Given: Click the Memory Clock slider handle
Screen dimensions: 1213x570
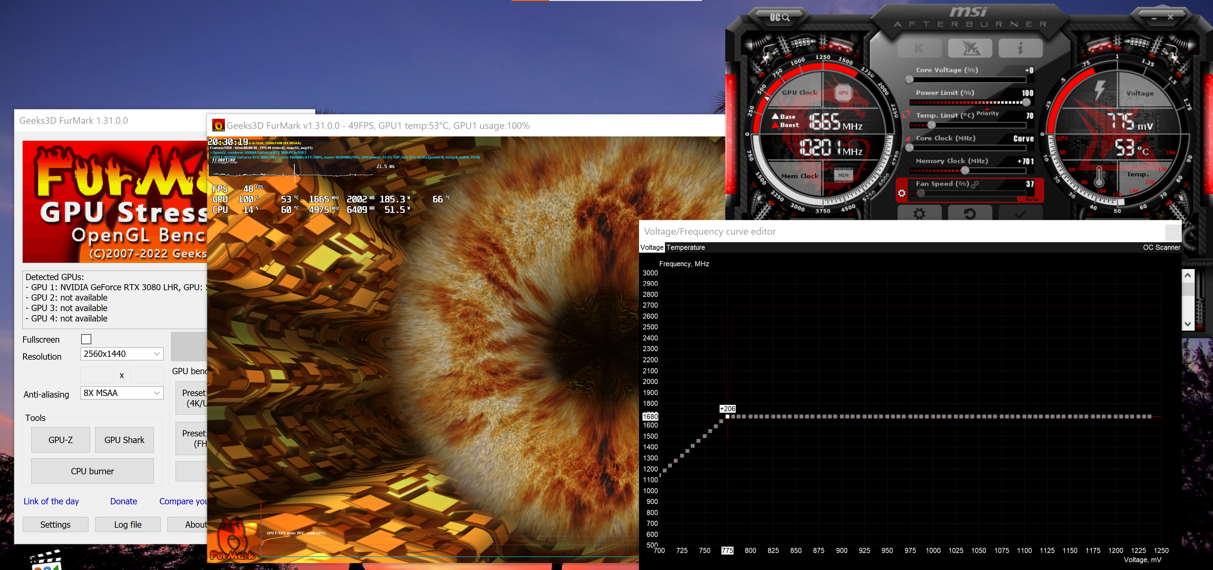Looking at the screenshot, I should pos(965,171).
